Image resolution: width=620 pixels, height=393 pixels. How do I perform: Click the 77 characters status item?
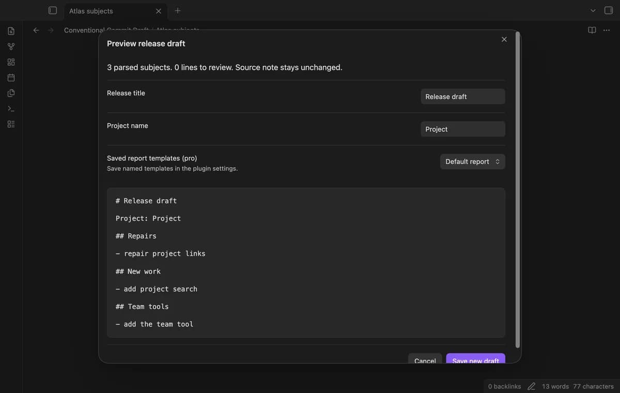(593, 386)
